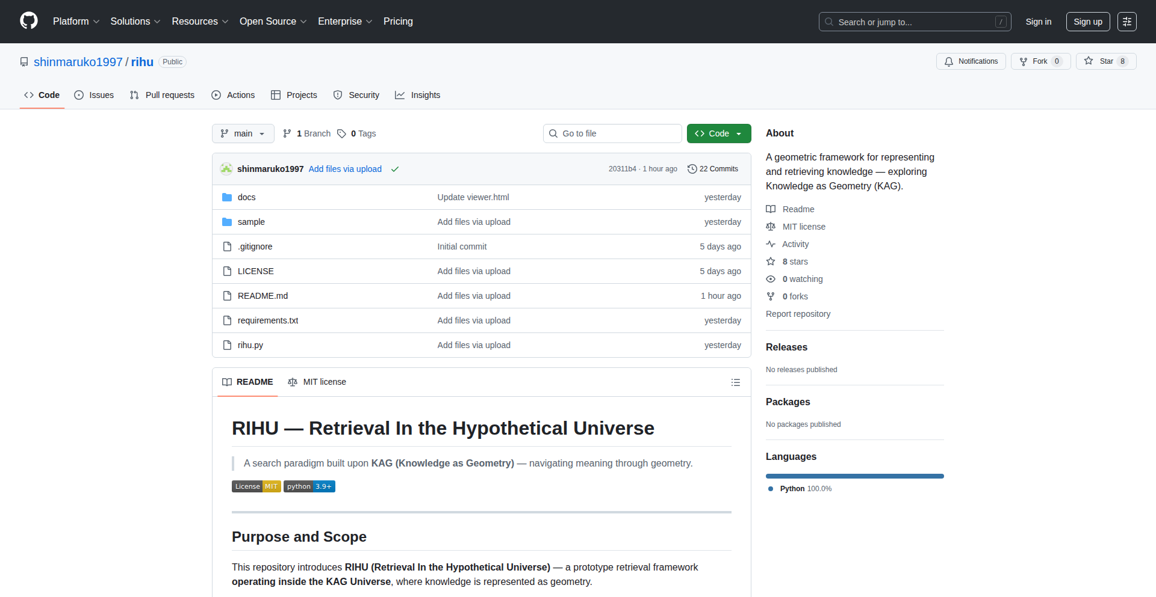1156x597 pixels.
Task: Open the docs folder
Action: [x=246, y=197]
